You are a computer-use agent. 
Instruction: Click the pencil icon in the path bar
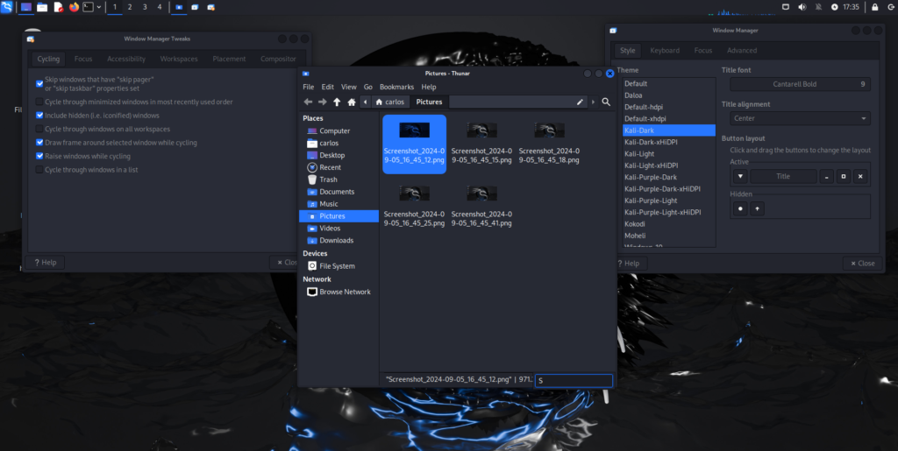pyautogui.click(x=580, y=102)
